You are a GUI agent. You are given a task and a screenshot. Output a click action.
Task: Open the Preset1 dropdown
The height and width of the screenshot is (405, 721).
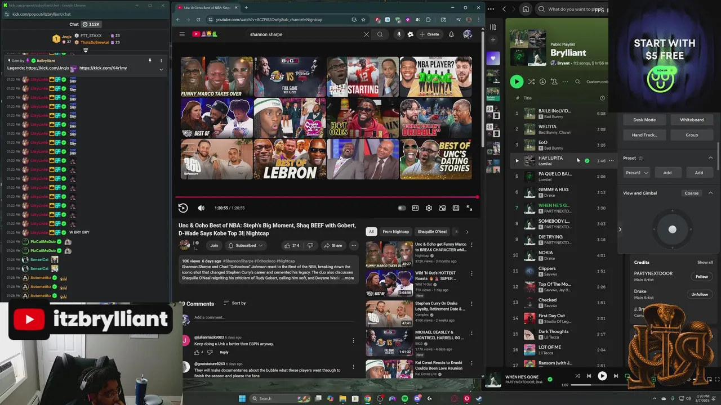pyautogui.click(x=637, y=173)
